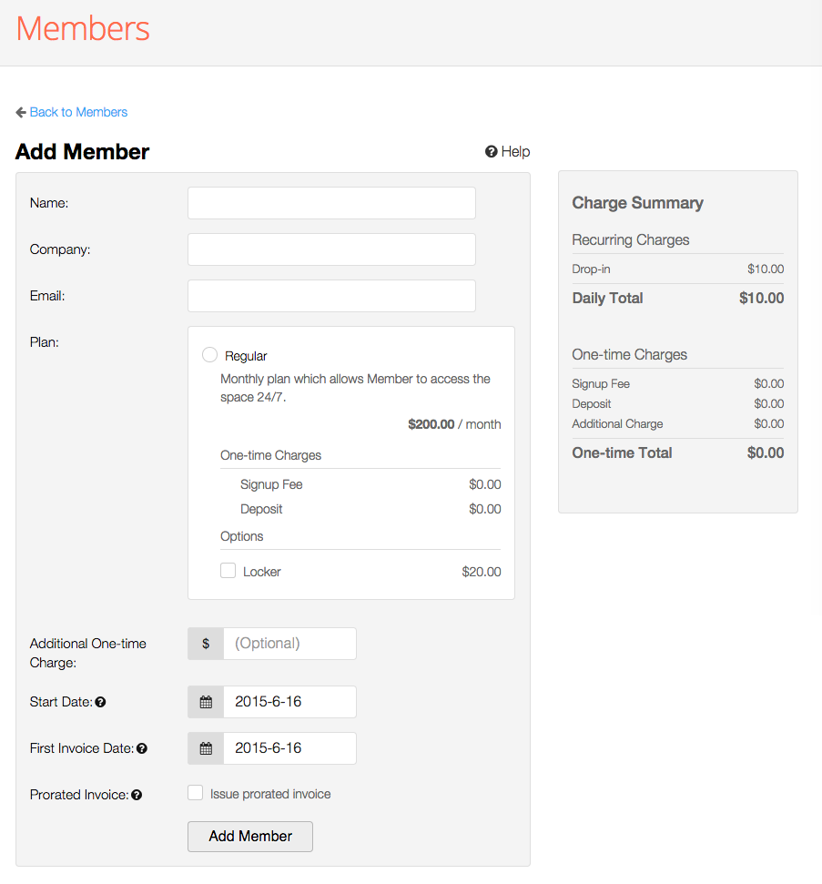This screenshot has height=884, width=822.
Task: Edit the Start Date value field
Action: tap(289, 702)
